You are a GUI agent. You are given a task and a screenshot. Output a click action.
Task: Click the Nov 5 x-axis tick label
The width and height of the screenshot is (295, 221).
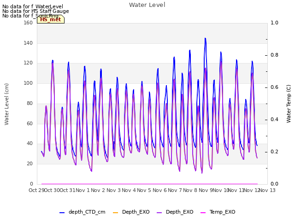coord(144,190)
